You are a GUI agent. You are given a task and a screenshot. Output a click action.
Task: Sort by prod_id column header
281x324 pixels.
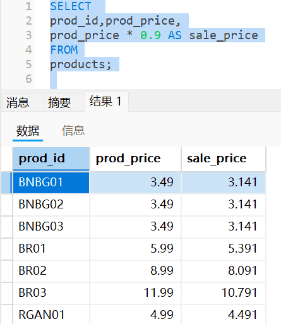51,159
